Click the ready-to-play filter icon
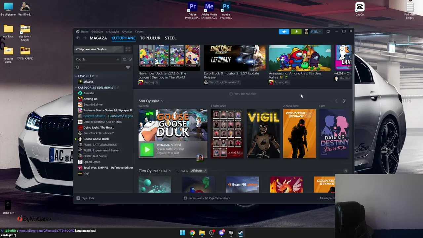The width and height of the screenshot is (423, 238). click(x=130, y=59)
